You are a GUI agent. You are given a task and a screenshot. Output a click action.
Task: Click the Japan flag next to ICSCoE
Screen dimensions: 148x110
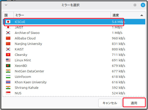8,22
